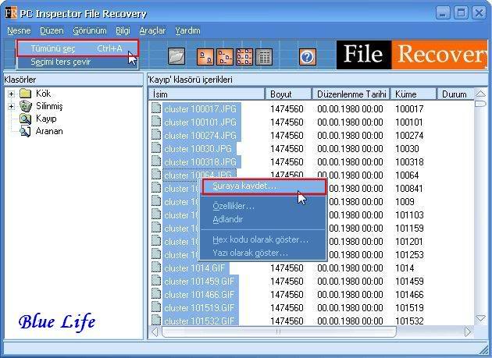Open the Araçlar menu

[x=152, y=30]
